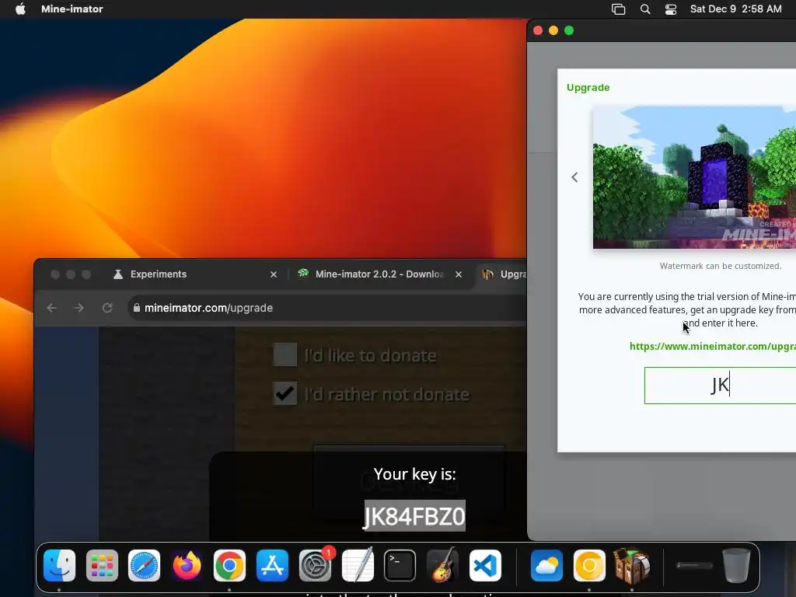796x597 pixels.
Task: Open System Settings in the dock
Action: point(315,565)
